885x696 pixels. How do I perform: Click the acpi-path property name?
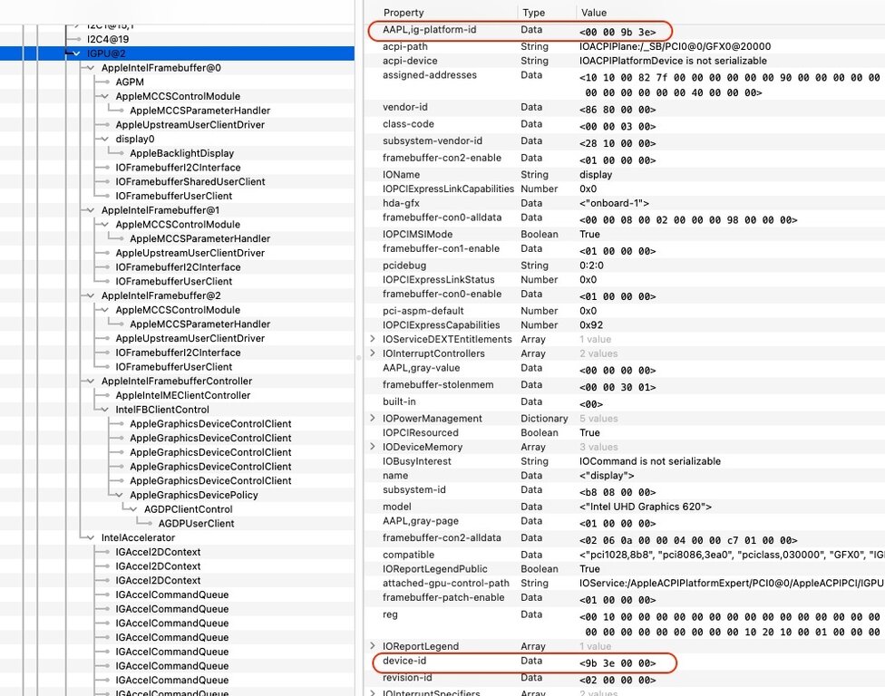coord(405,46)
